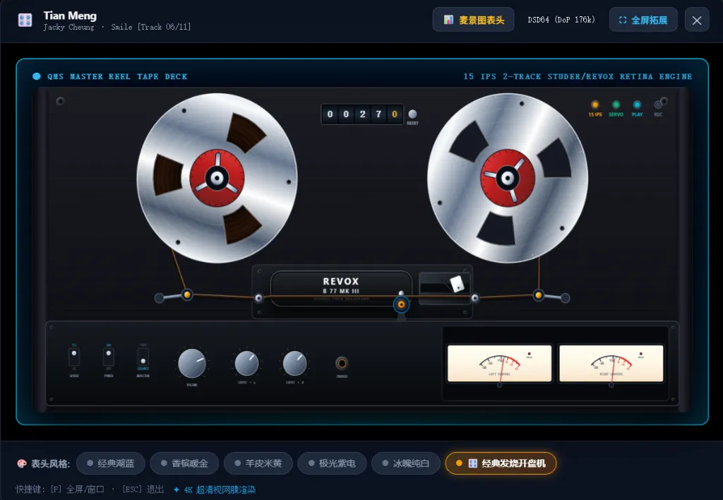The height and width of the screenshot is (500, 723).
Task: Click the PHONES headphone jack
Action: [342, 364]
